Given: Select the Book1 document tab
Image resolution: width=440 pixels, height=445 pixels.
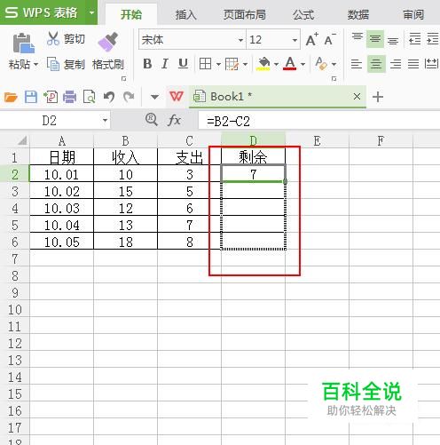Looking at the screenshot, I should point(278,97).
